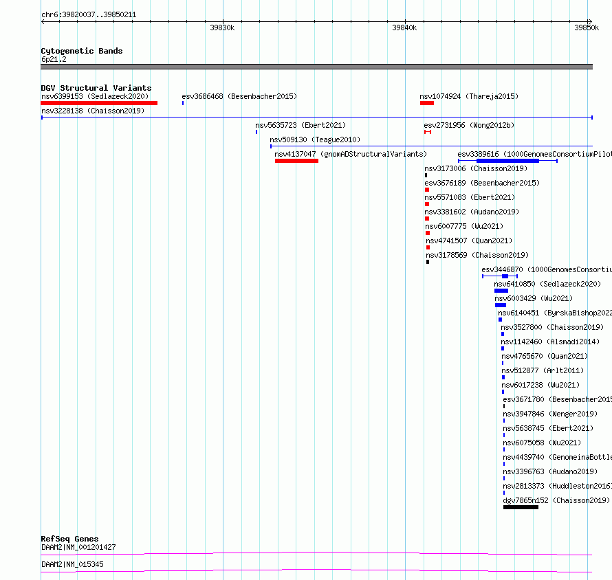Screen dimensions: 612x580
Task: Click nsv6003429 (Wu2021) label
Action: (534, 298)
